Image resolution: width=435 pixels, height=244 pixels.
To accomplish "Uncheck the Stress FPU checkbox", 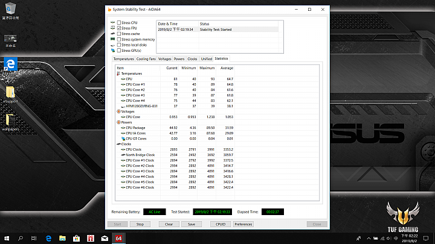I will pos(119,28).
